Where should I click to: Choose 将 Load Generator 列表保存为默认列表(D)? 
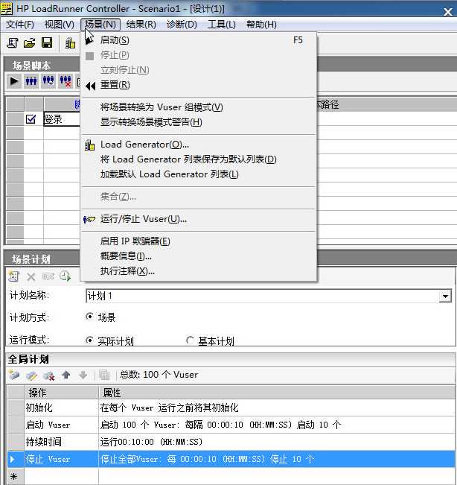click(199, 159)
